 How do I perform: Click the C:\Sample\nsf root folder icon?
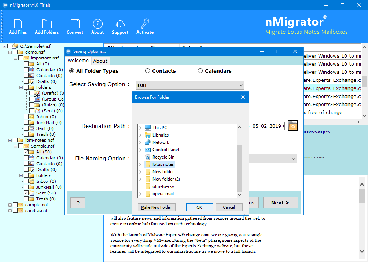pyautogui.click(x=15, y=46)
